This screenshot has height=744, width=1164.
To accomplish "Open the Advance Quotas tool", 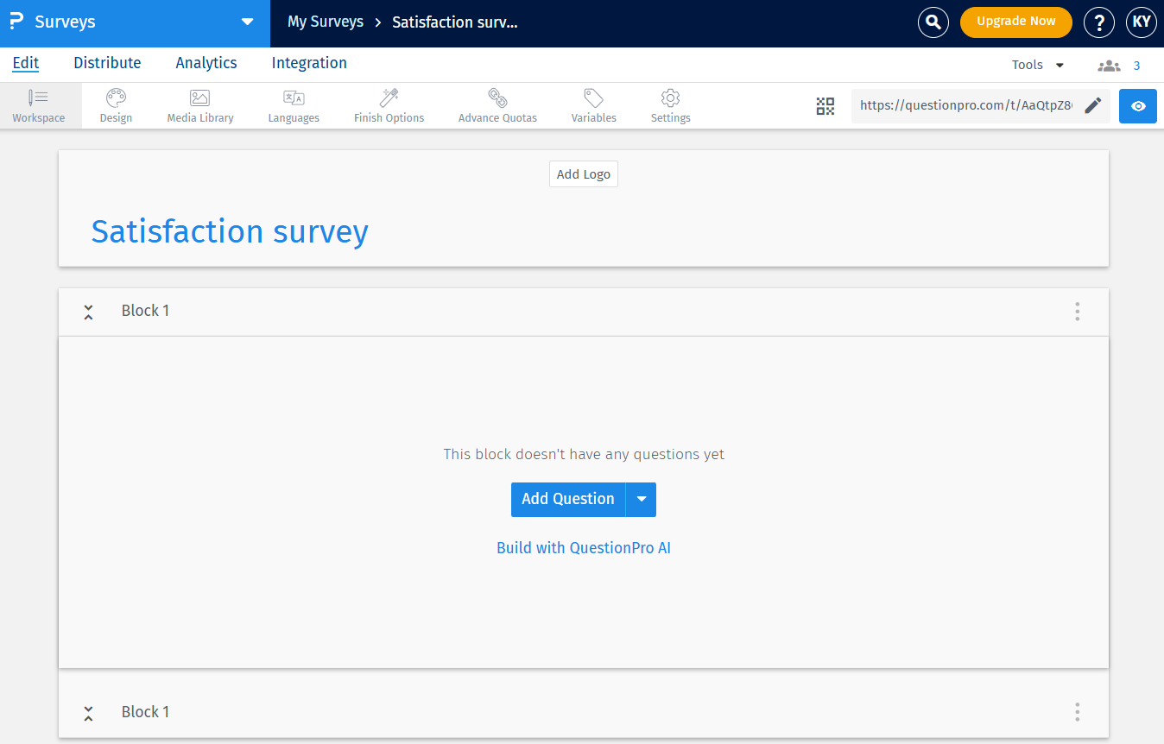I will coord(497,105).
